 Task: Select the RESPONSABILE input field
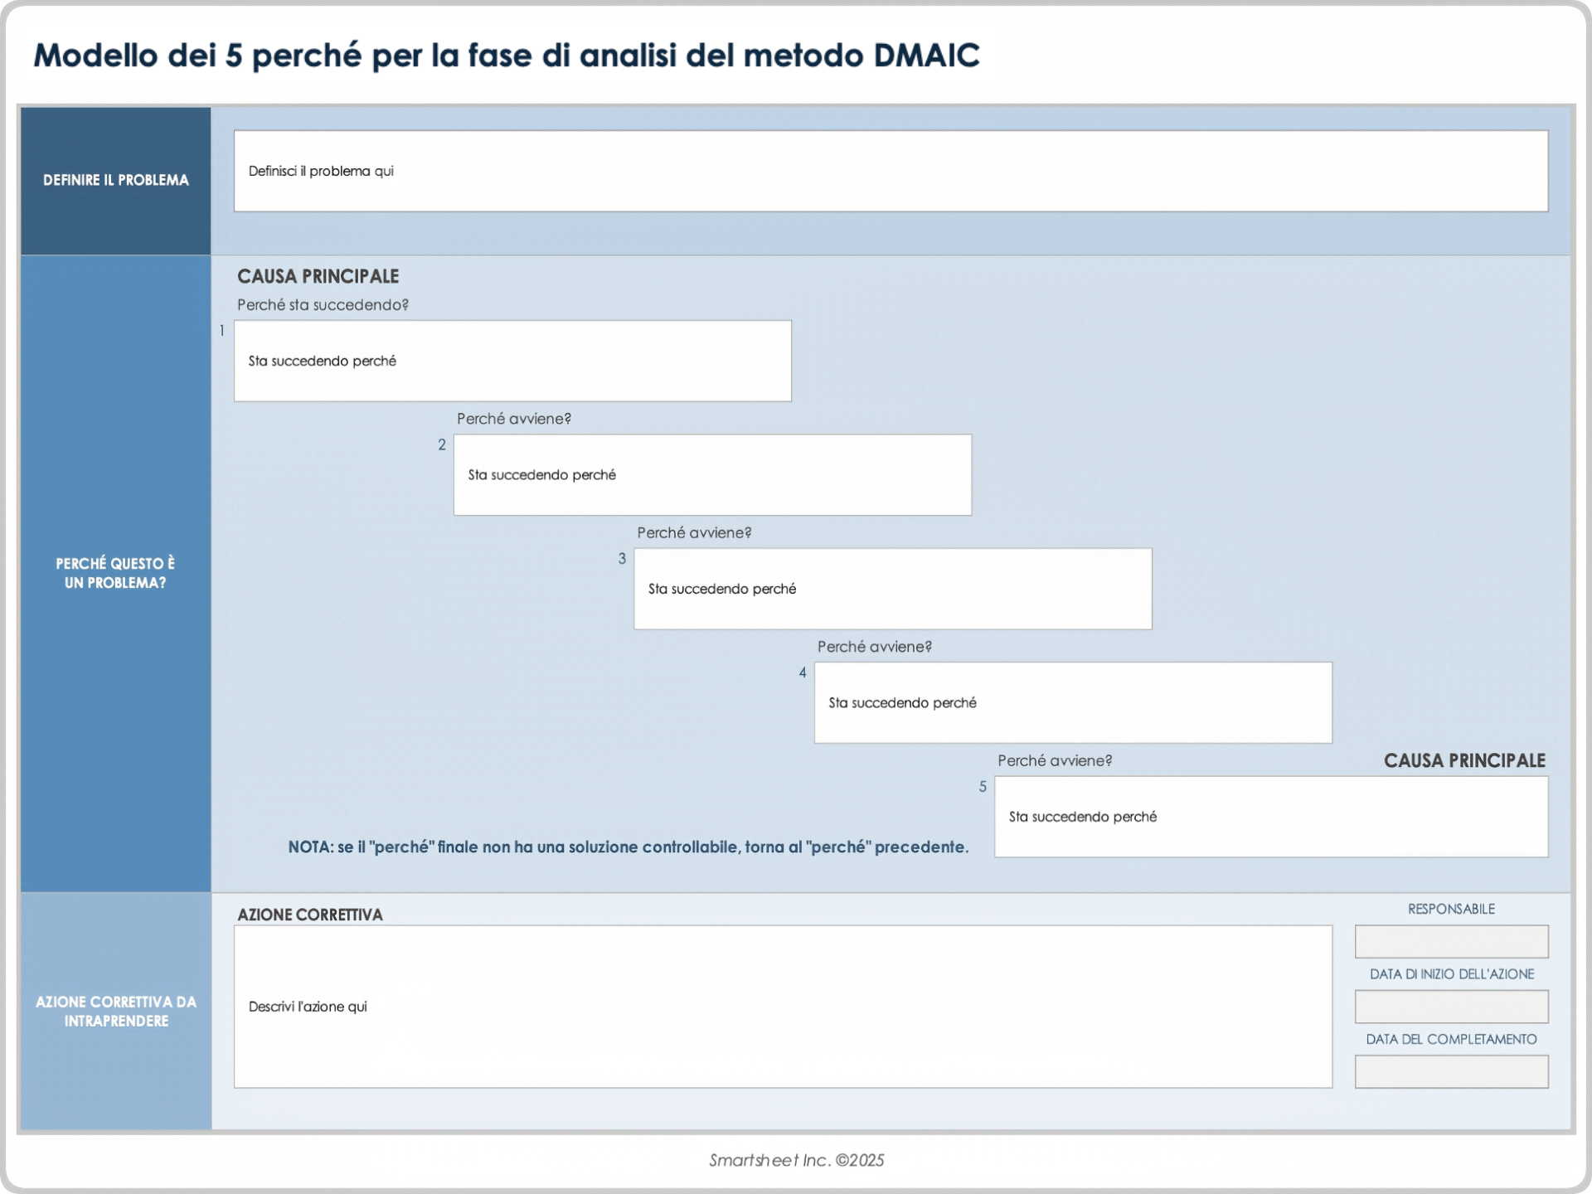(1450, 941)
